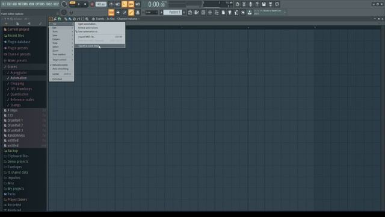385x217 pixels.
Task: Open the Playlist view icon
Action: click(190, 12)
